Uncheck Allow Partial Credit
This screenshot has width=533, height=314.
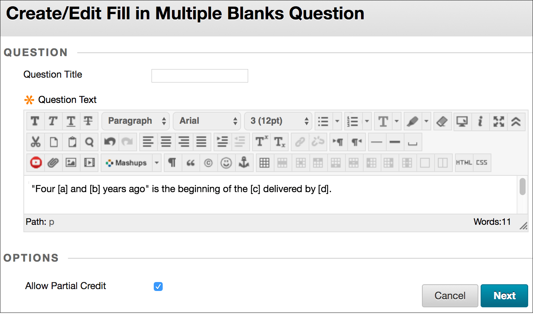tap(158, 287)
